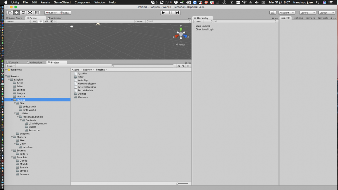Switch to the Lighting tab
338x190 pixels.
pyautogui.click(x=298, y=18)
